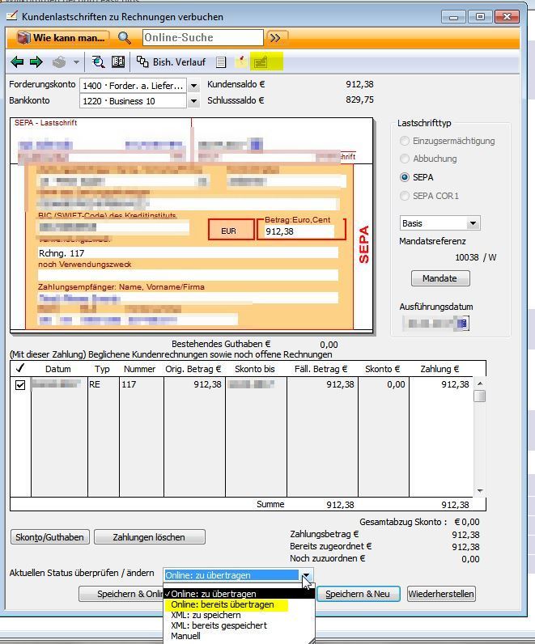Click the Betrag field showing 912,38

point(299,231)
